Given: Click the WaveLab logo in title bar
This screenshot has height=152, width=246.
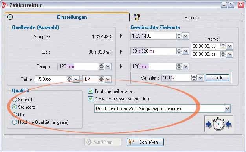Looking at the screenshot, I should (x=5, y=5).
